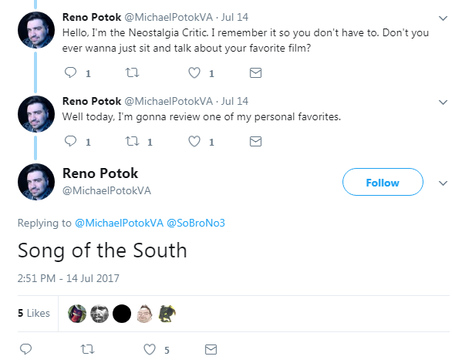
Task: Open the second tweet's chevron menu
Action: (443, 102)
